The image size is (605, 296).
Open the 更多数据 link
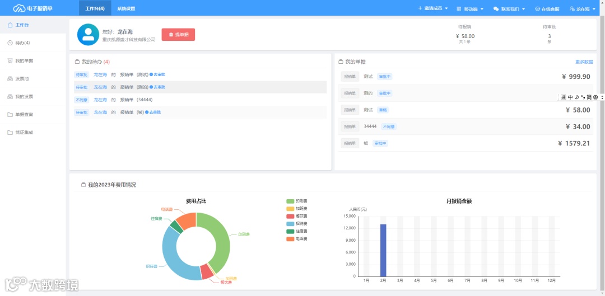pyautogui.click(x=584, y=62)
